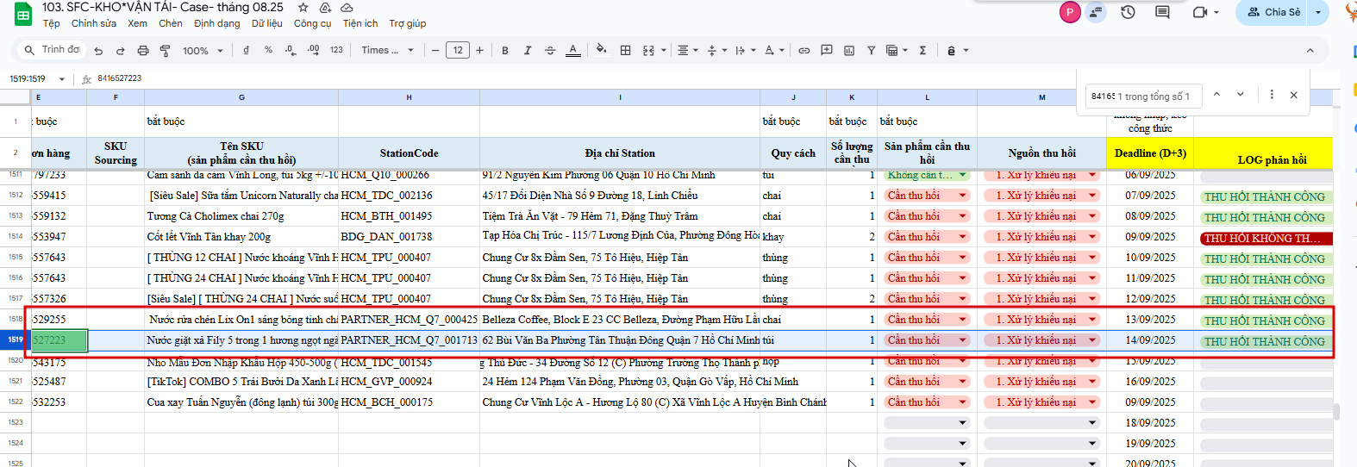The width and height of the screenshot is (1357, 467).
Task: Go to next search result
Action: tap(1241, 95)
